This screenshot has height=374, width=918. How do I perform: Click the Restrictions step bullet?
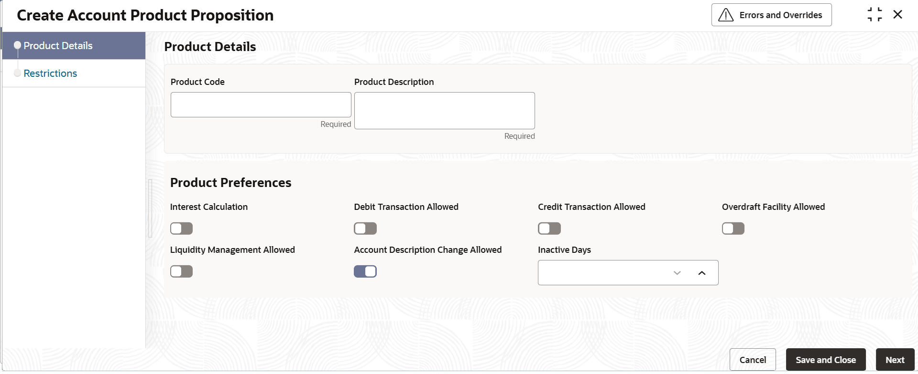[x=18, y=73]
